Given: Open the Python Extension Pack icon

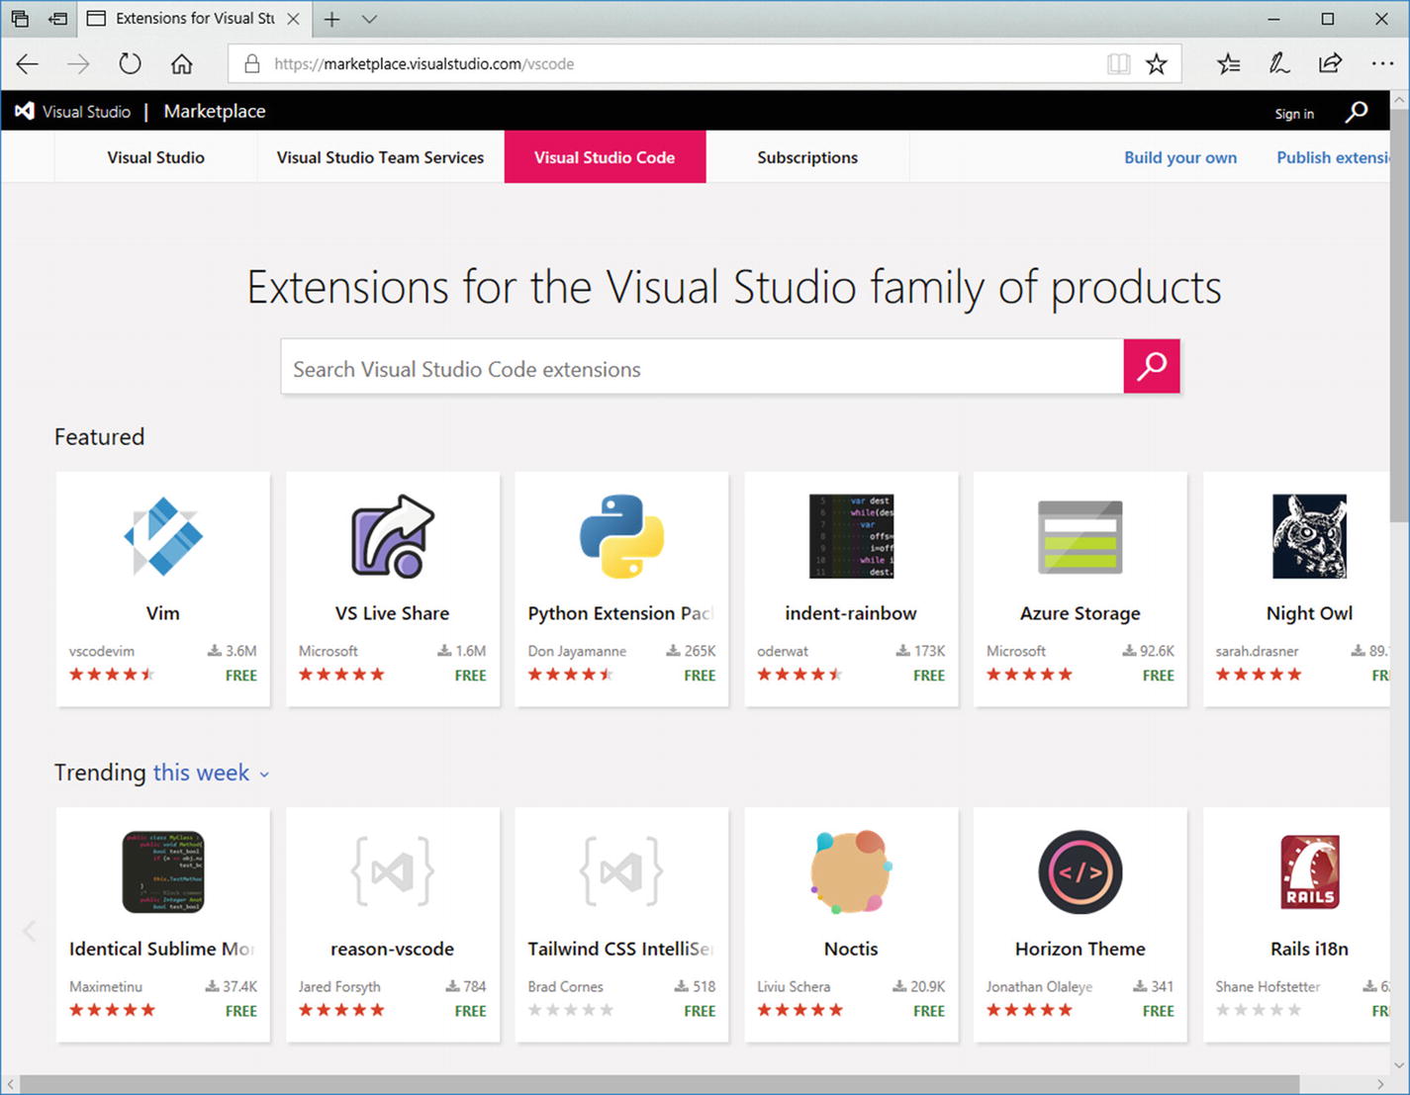Looking at the screenshot, I should (x=621, y=536).
